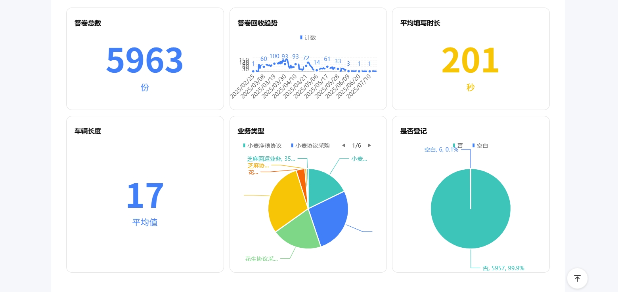Toggle the 空白 legend in 是否登记 chart

(480, 146)
